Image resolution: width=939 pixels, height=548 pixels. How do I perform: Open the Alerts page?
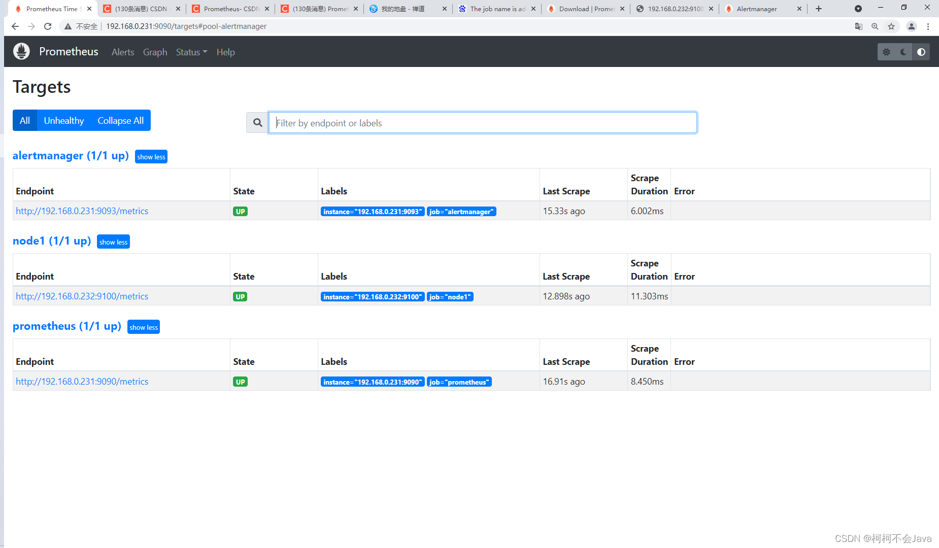point(123,52)
